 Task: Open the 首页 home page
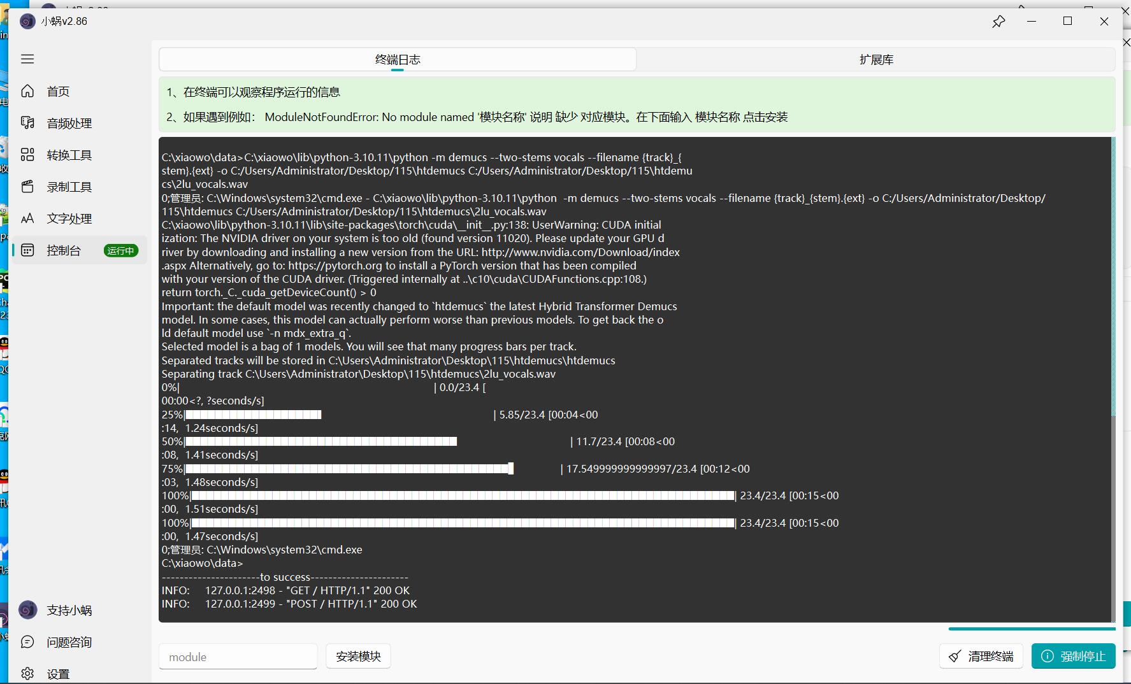pos(58,92)
